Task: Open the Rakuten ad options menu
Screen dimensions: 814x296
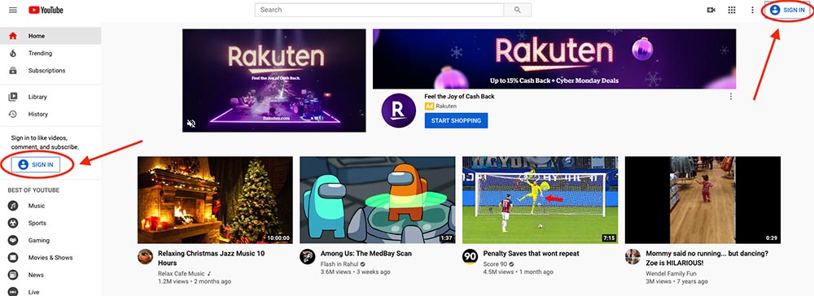Action: click(x=731, y=97)
